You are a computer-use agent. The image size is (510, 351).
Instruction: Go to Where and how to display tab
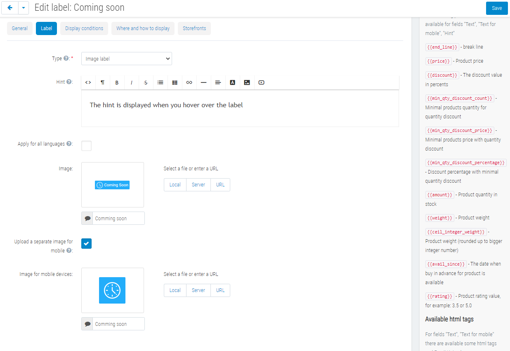(x=143, y=28)
